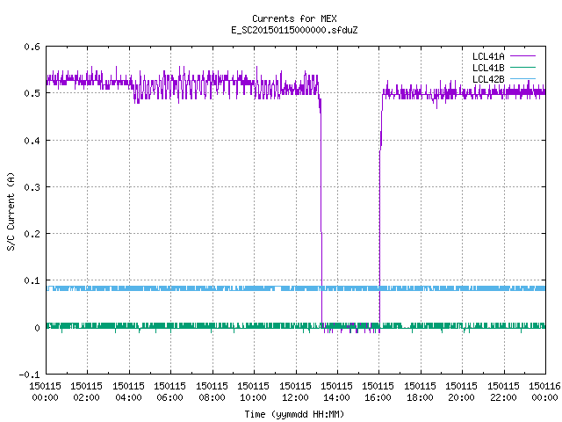Image resolution: width=562 pixels, height=422 pixels.
Task: Click the LCL41B legend label
Action: pos(488,68)
